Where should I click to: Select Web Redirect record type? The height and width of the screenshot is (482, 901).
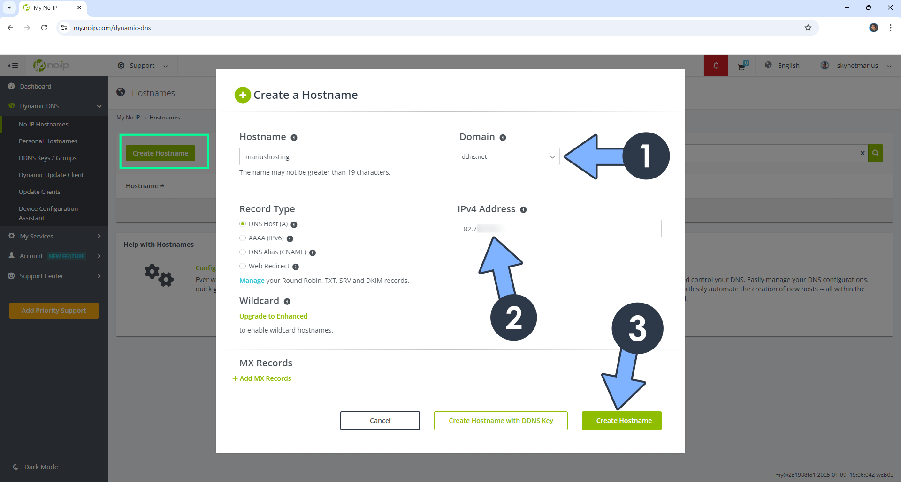click(x=243, y=266)
